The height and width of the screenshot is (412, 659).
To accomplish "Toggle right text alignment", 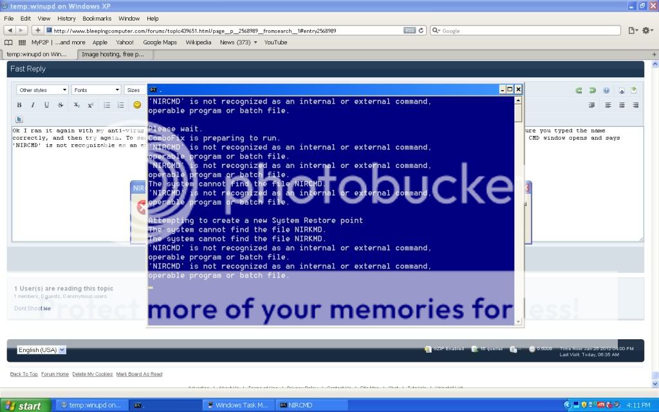I will (x=636, y=105).
